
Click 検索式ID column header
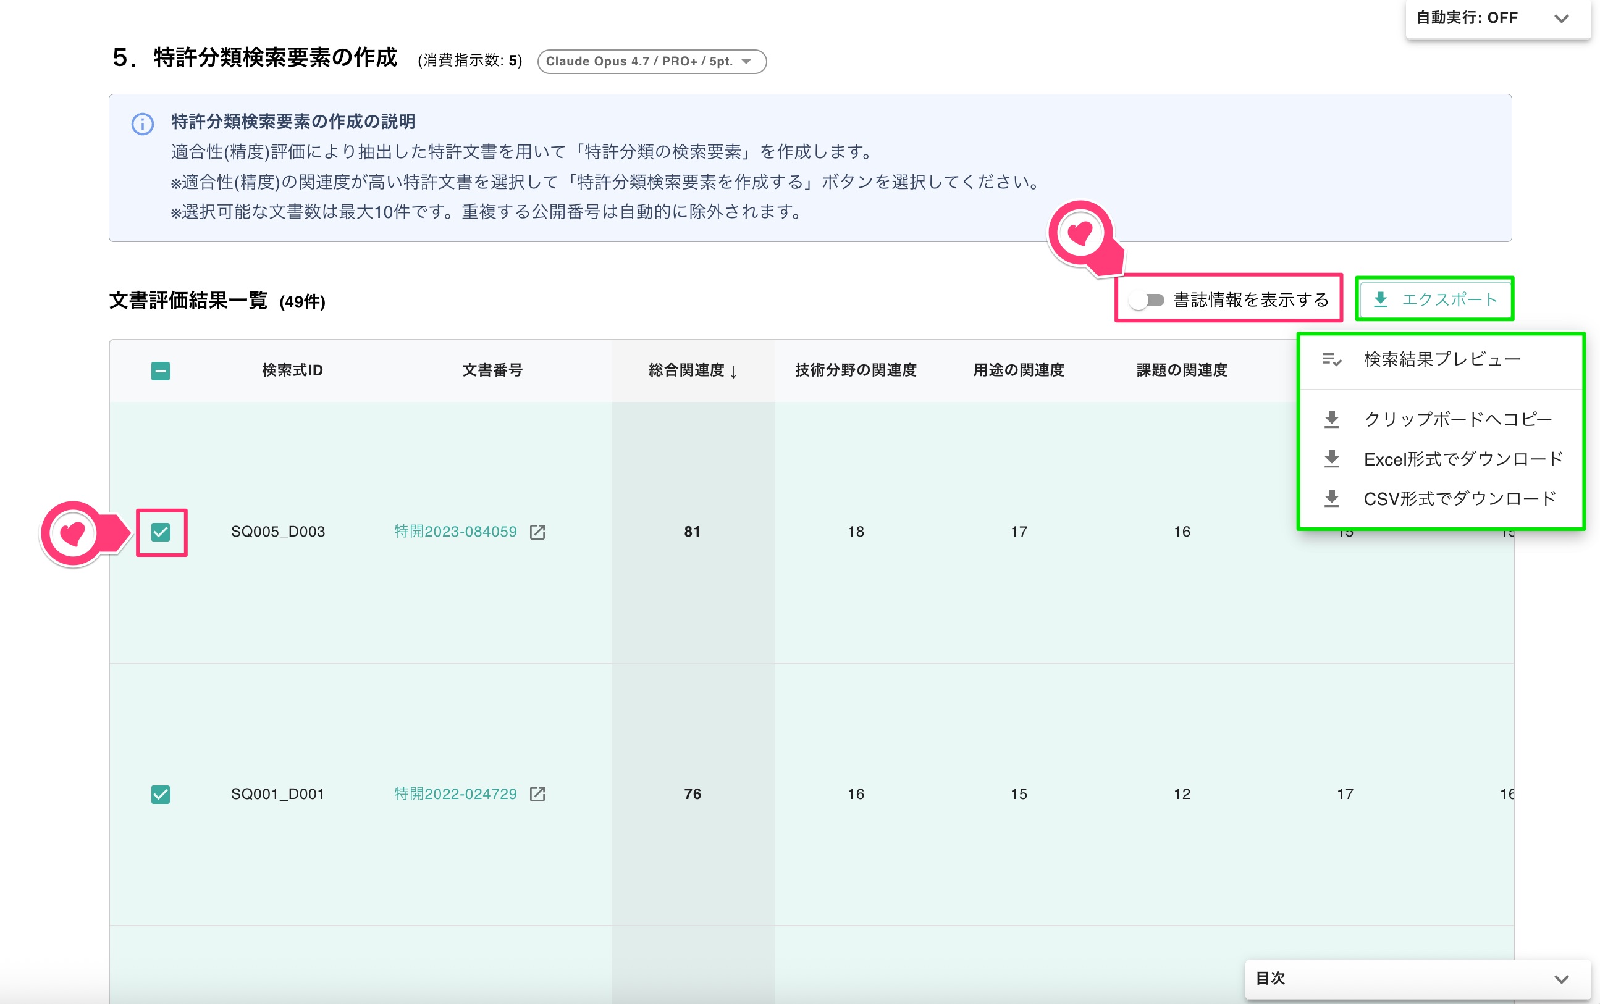pos(292,370)
